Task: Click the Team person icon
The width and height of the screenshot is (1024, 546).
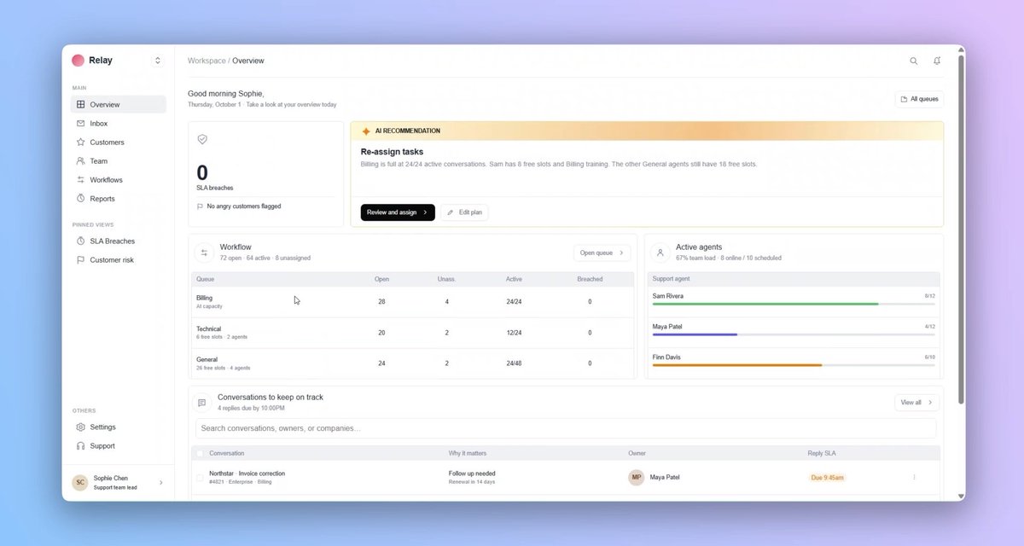Action: pos(80,161)
